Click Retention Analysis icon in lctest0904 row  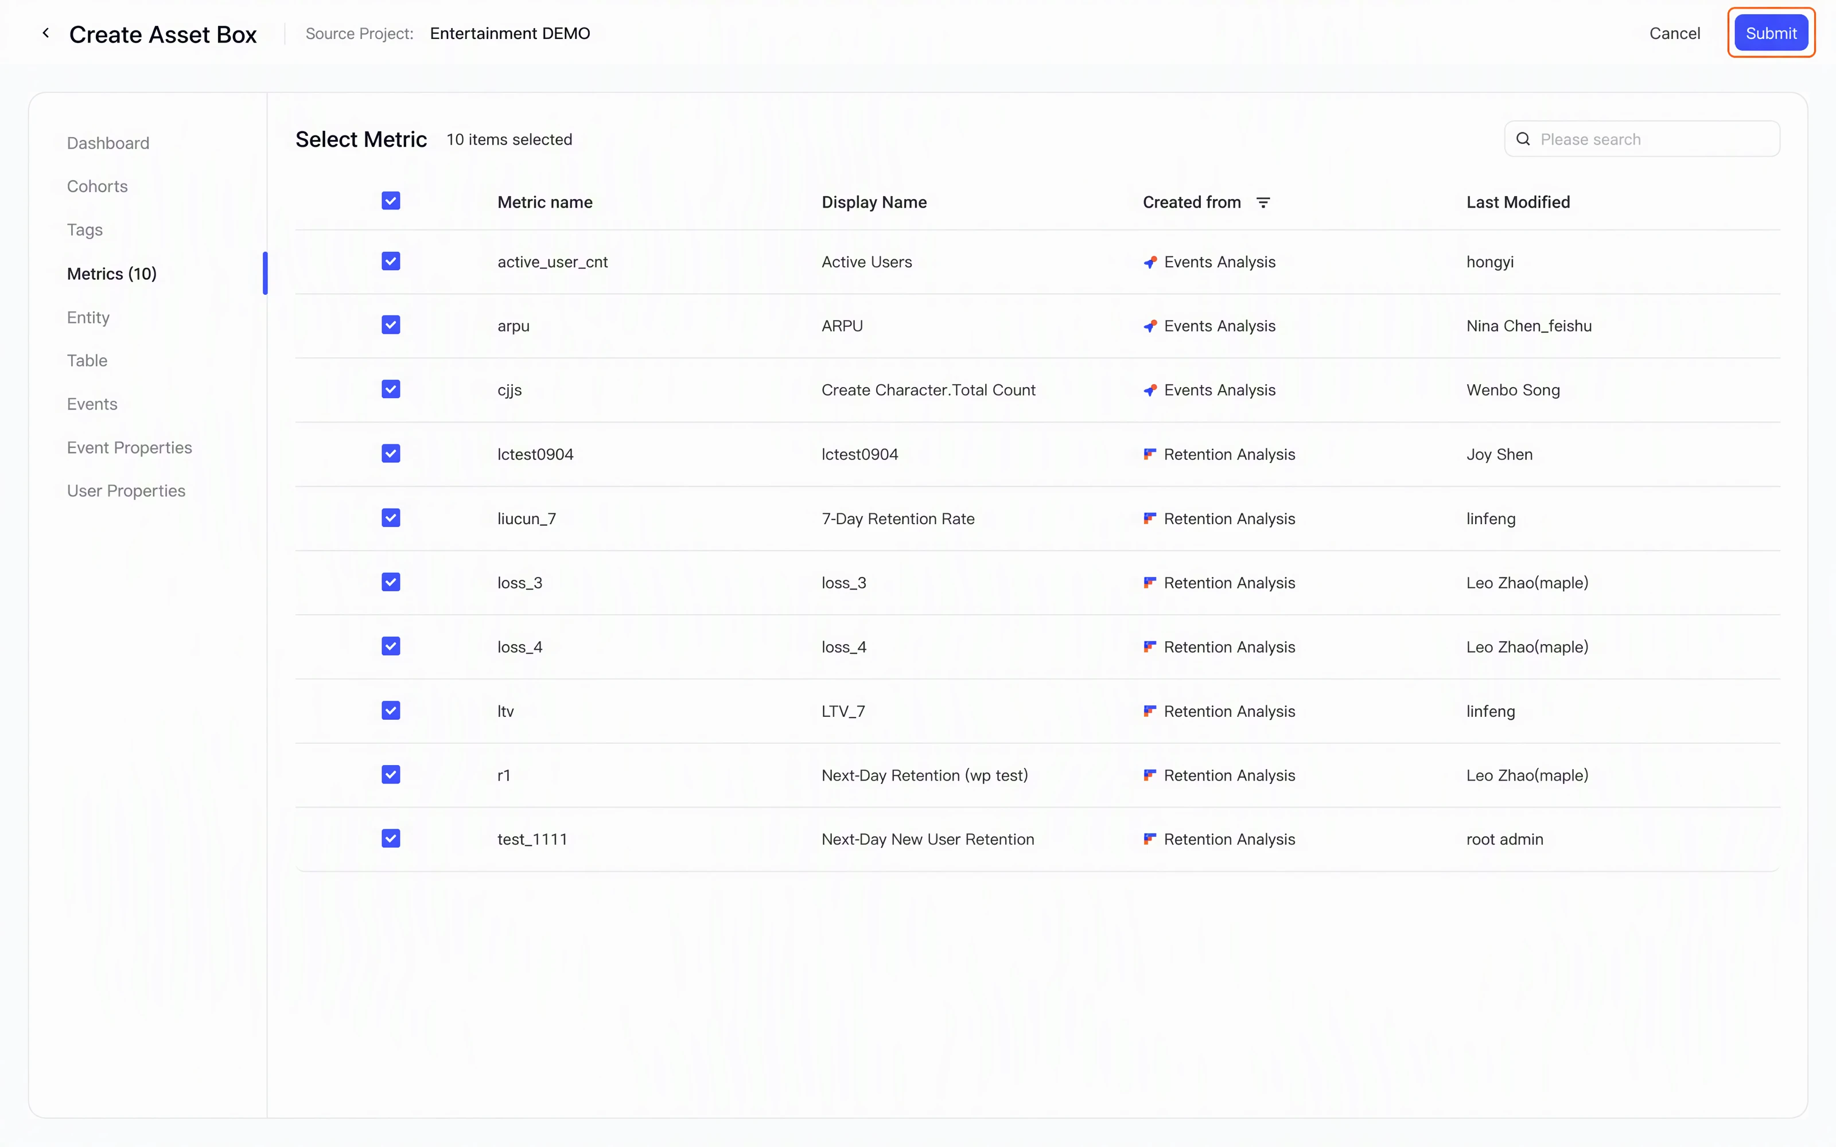1150,454
